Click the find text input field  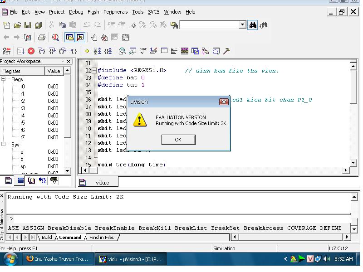point(210,24)
